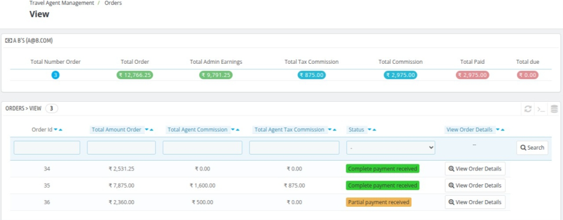This screenshot has width=563, height=220.
Task: Click the refresh list icon
Action: pos(528,109)
